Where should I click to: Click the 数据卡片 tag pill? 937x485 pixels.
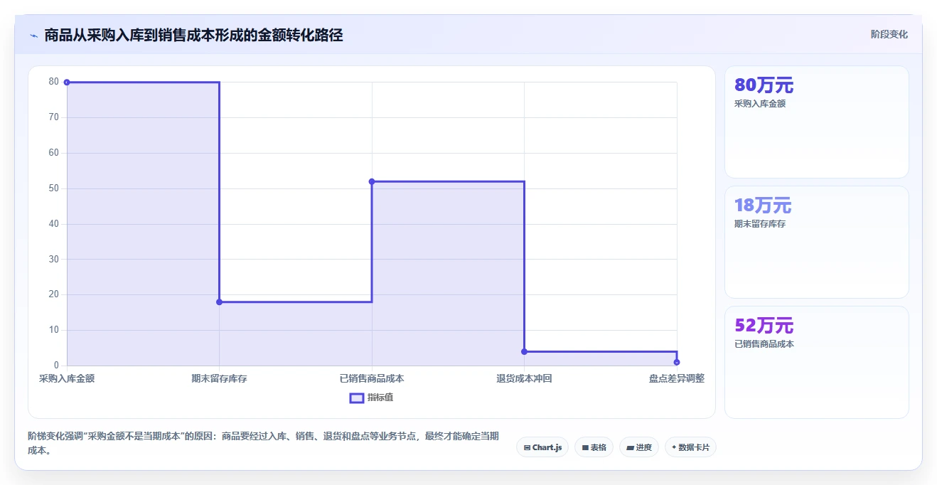690,447
